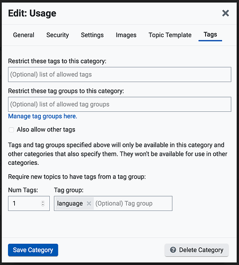Image resolution: width=239 pixels, height=265 pixels.
Task: Follow the Manage tag groups here link
Action: [x=42, y=116]
